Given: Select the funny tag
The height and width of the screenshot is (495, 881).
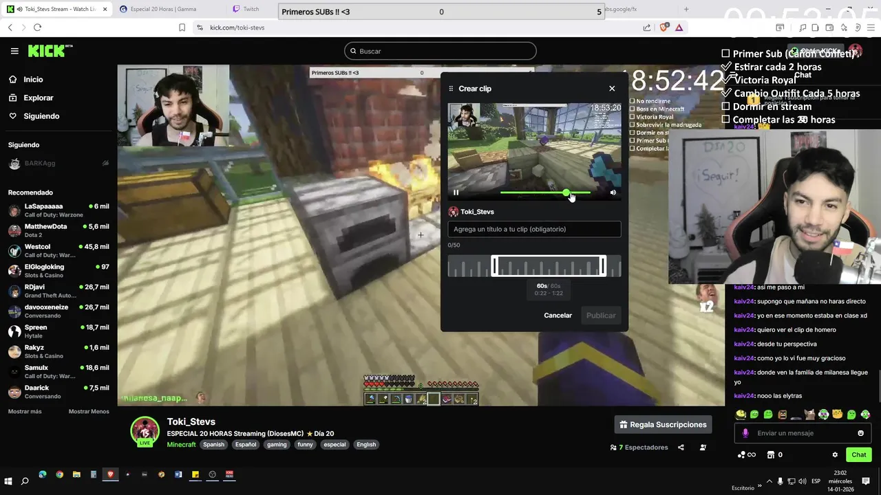Looking at the screenshot, I should point(305,444).
